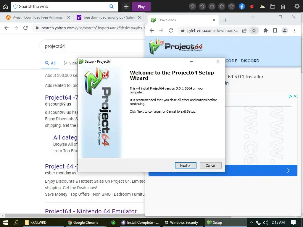Open the Facebook shortcut icon
The height and width of the screenshot is (227, 303).
coord(242,7)
